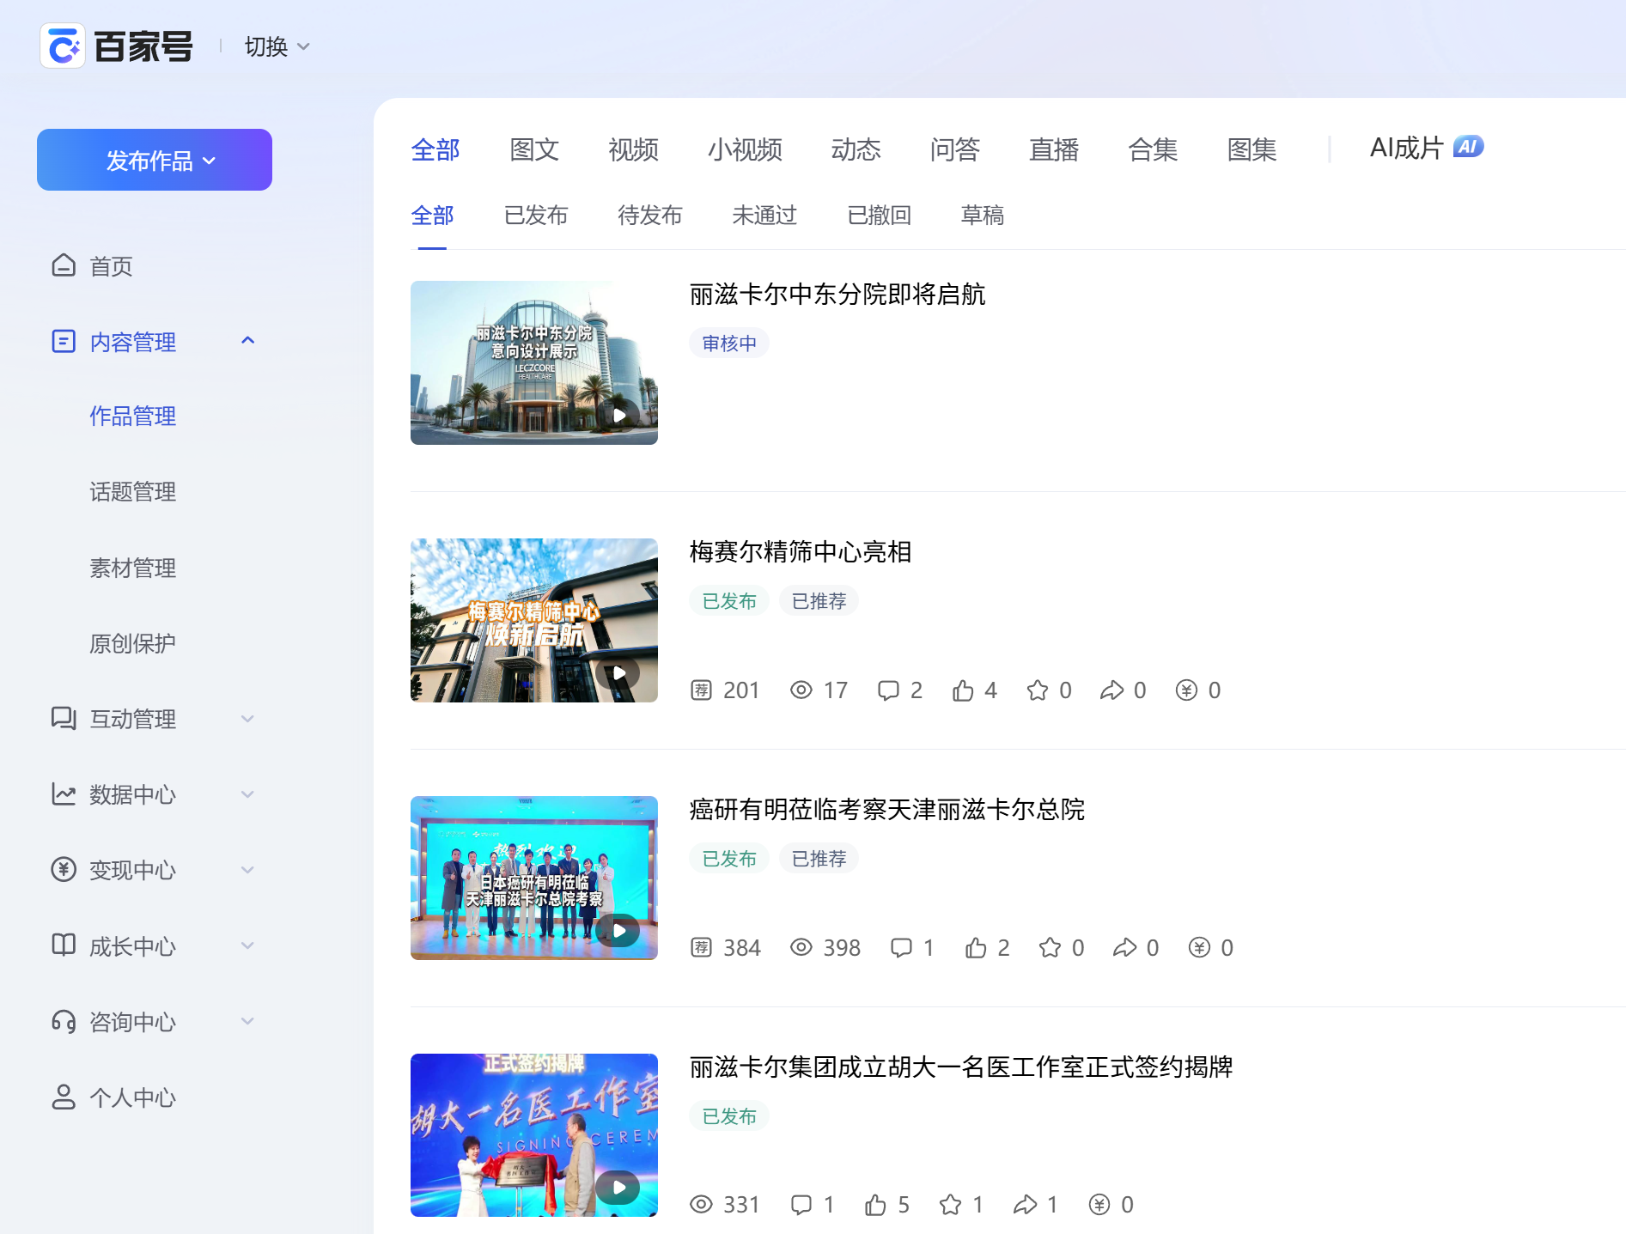
Task: Click the share icon for 胡大一名医工作室 post
Action: pyautogui.click(x=1025, y=1205)
